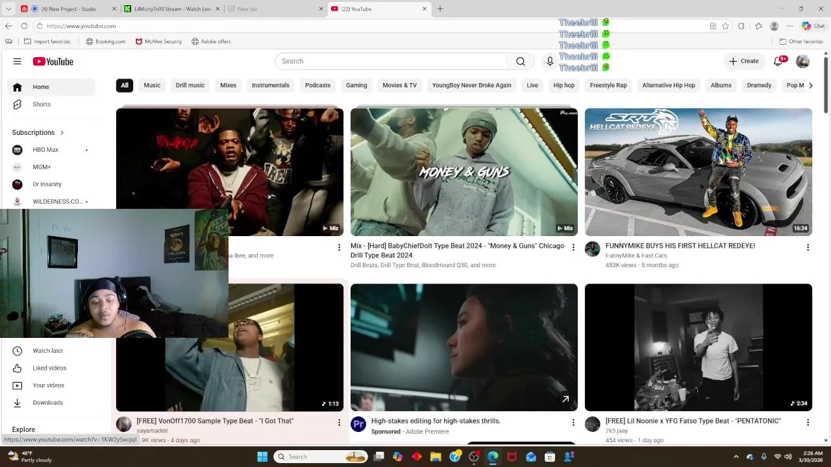Select the Drill music filter chip

point(190,86)
